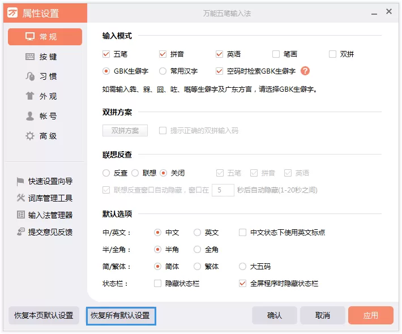The image size is (402, 334).
Task: Select the GBK生僻字 radio button
Action: (x=106, y=71)
